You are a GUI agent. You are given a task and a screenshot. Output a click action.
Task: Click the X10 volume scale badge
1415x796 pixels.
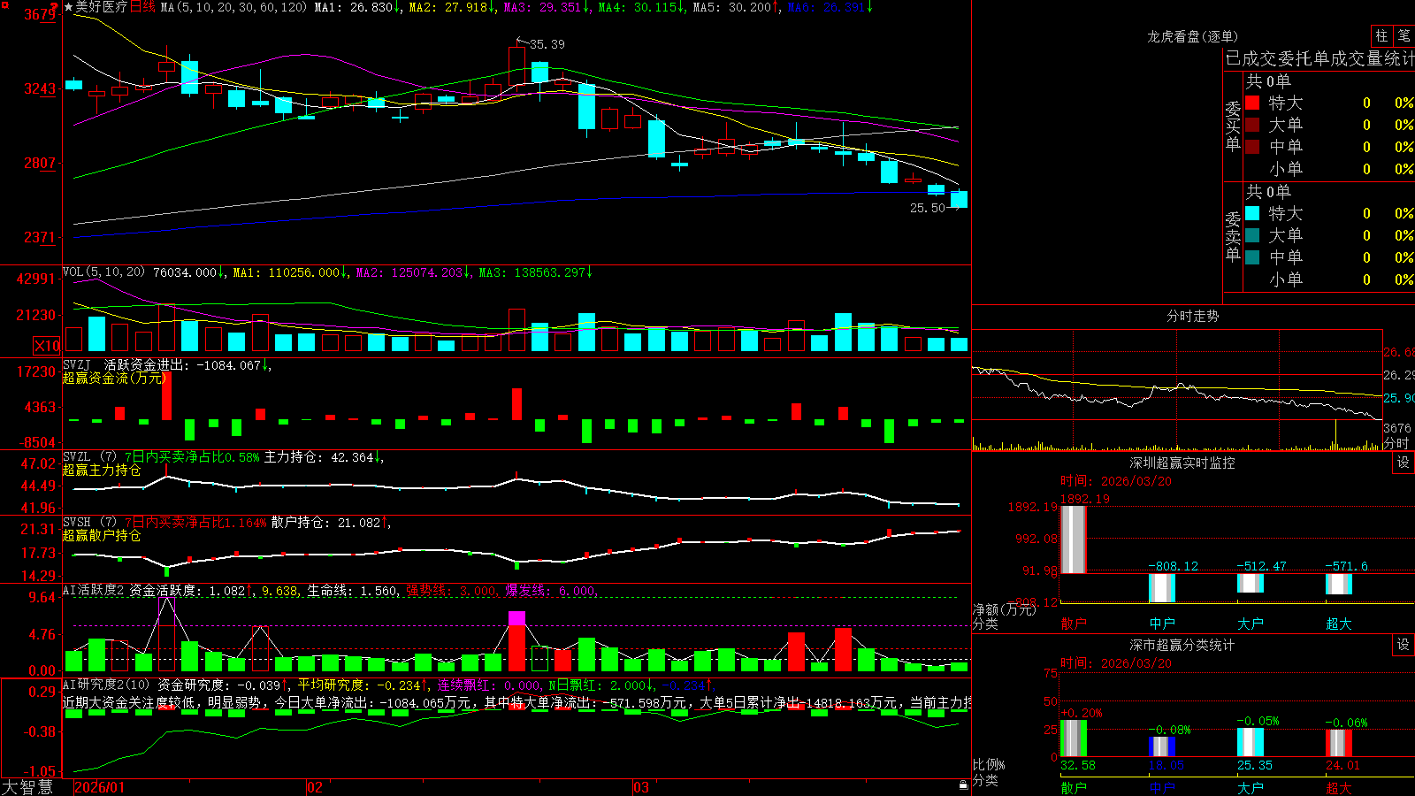click(x=47, y=346)
